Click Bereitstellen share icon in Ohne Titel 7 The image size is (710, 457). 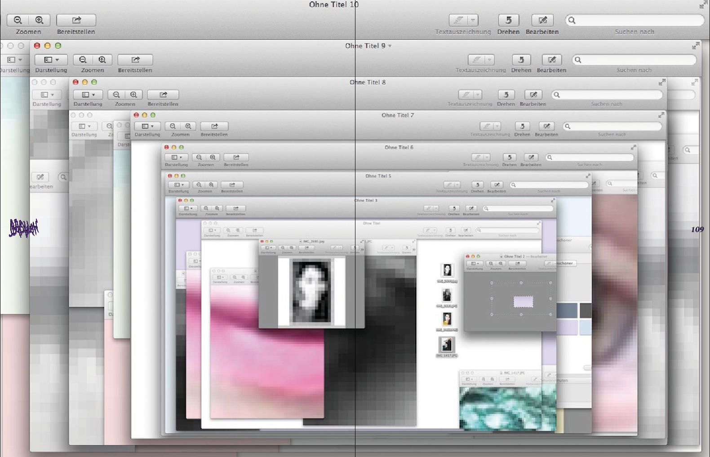(x=214, y=127)
